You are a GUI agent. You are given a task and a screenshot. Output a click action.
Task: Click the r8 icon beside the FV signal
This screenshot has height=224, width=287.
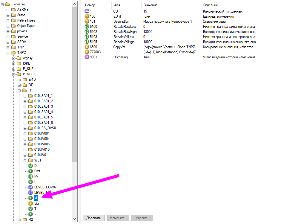click(x=30, y=176)
